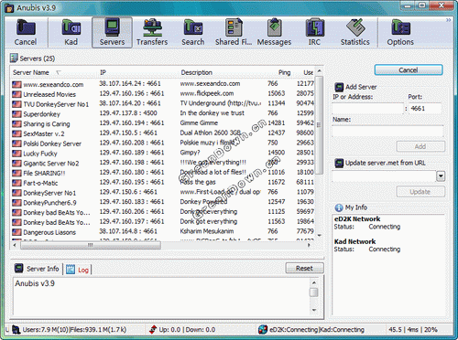The height and width of the screenshot is (340, 458).
Task: Click the Servers (25) list icon
Action: [14, 58]
